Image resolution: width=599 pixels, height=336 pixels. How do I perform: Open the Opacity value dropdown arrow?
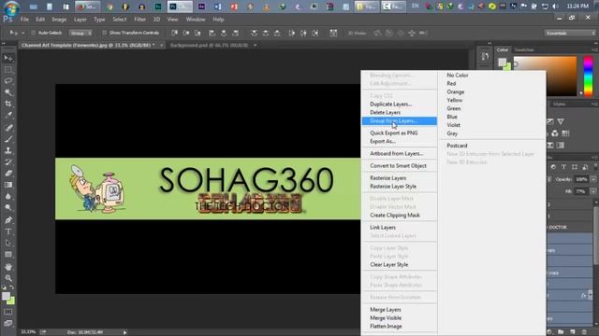point(593,179)
